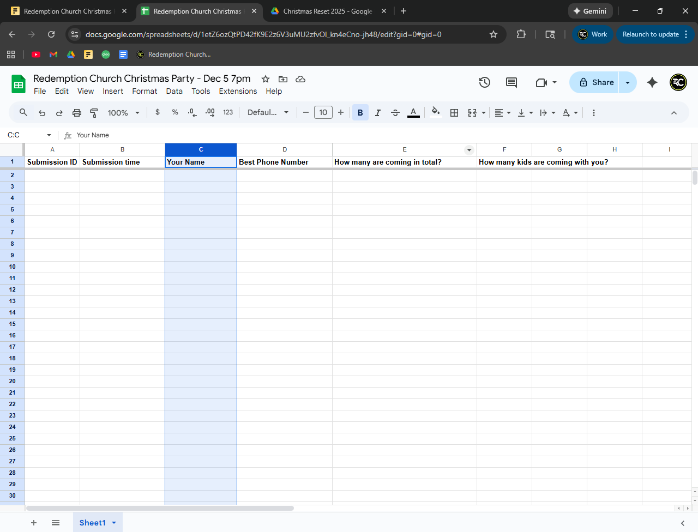
Task: Toggle strikethrough formatting
Action: [395, 113]
